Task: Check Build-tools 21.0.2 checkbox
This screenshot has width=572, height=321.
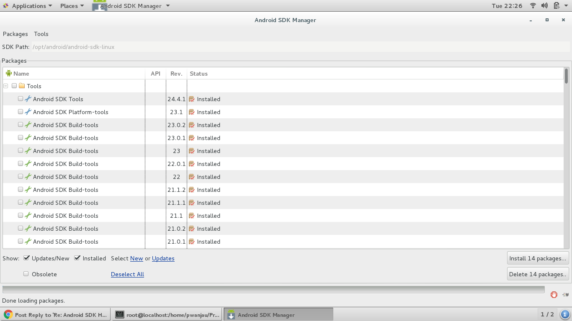Action: (x=21, y=228)
